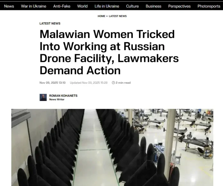Open the News menu item
This screenshot has width=223, height=186.
(x=9, y=6)
